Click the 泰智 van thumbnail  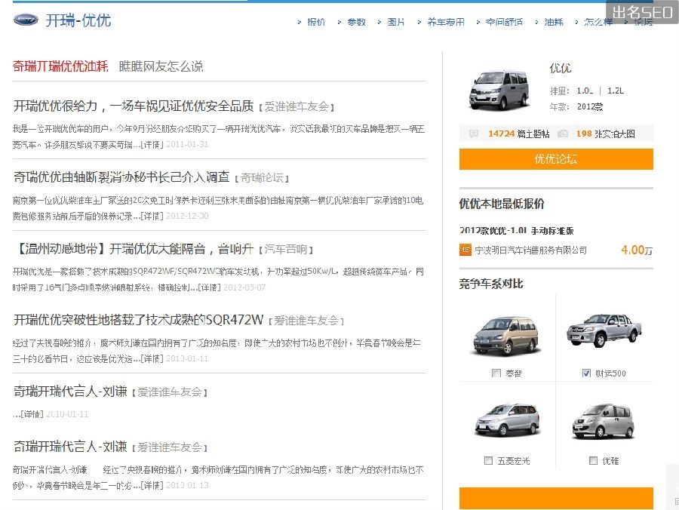506,336
